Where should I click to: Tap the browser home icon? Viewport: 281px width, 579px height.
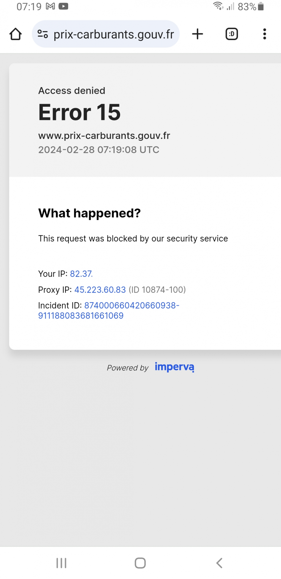(x=16, y=34)
